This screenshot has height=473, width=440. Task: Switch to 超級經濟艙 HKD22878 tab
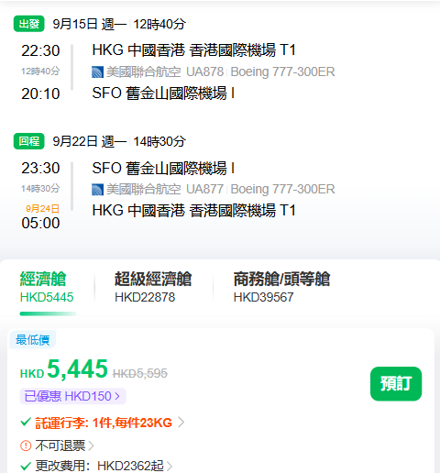pos(153,287)
